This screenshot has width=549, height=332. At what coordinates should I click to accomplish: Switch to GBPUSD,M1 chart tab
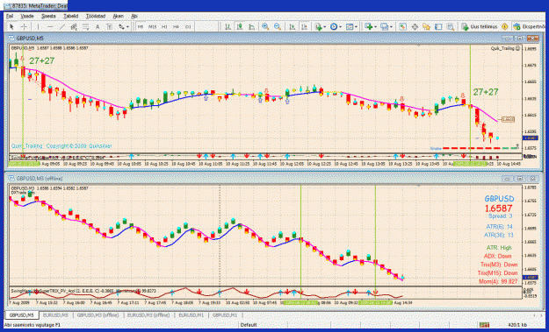pyautogui.click(x=225, y=315)
